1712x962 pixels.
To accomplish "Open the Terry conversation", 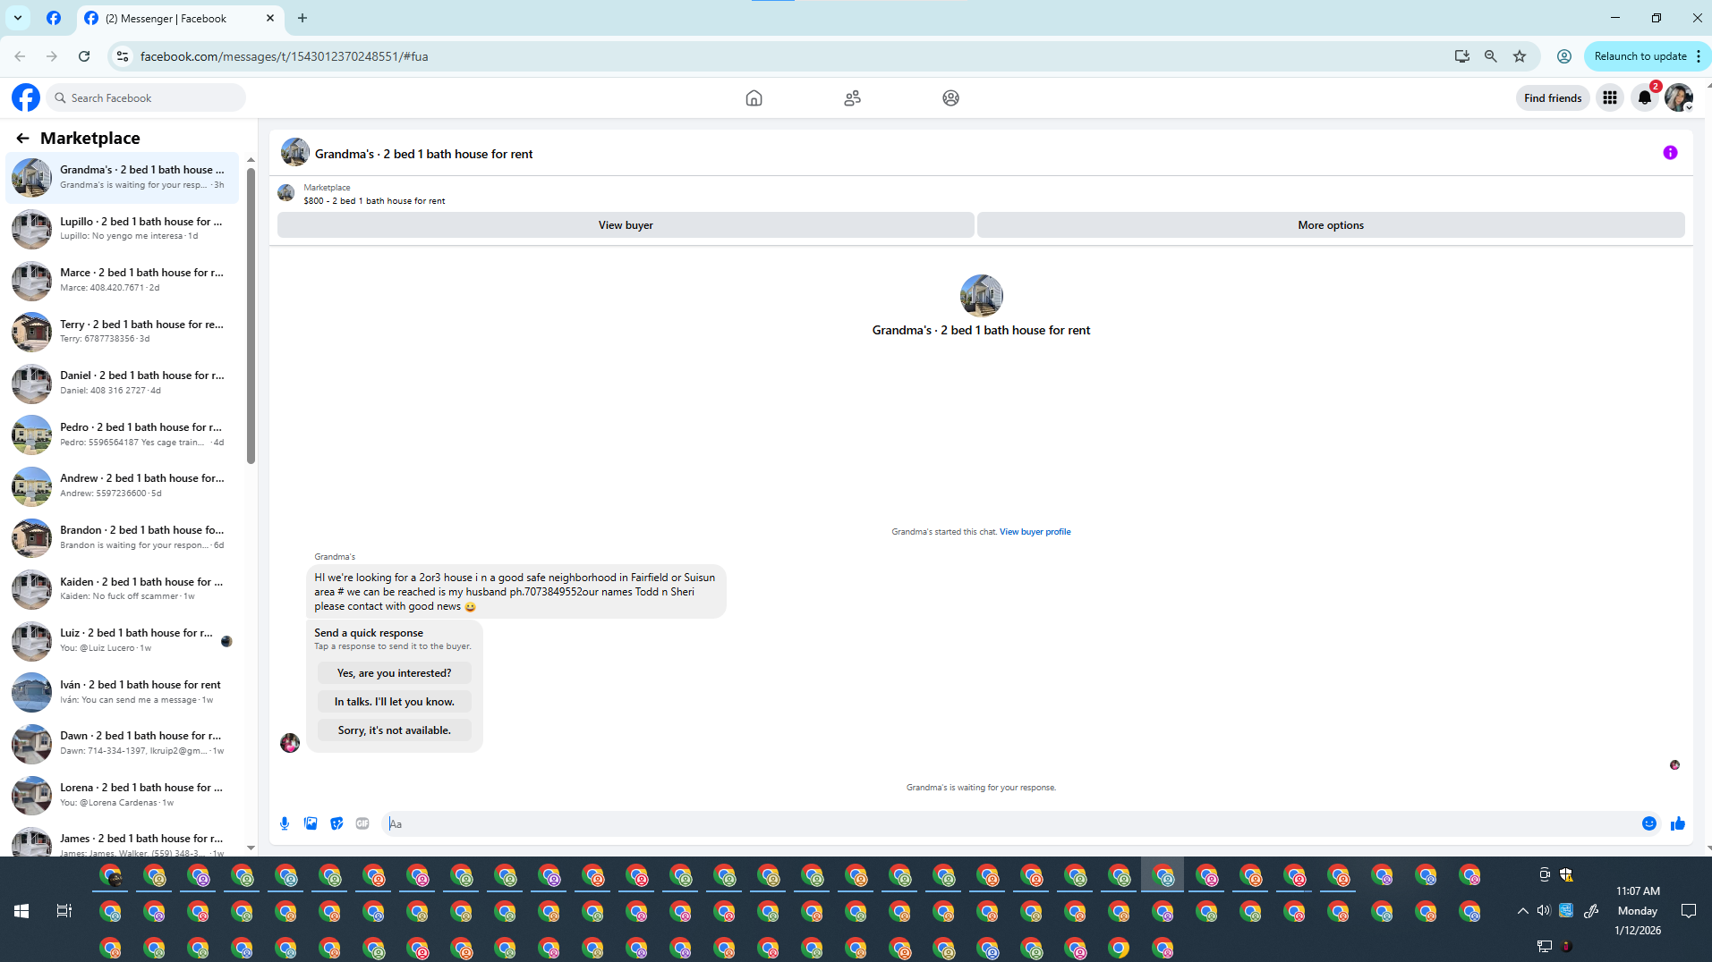I will (124, 332).
